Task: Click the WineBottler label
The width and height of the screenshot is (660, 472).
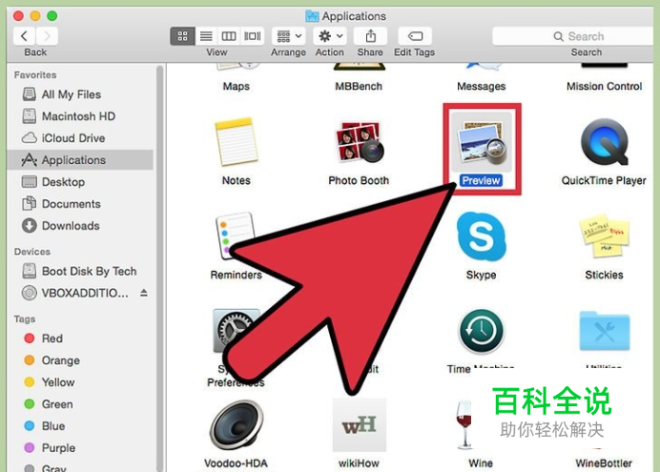Action: 604,463
